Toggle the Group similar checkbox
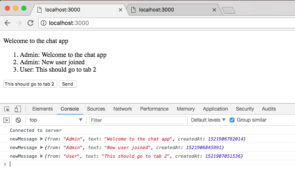 click(232, 120)
